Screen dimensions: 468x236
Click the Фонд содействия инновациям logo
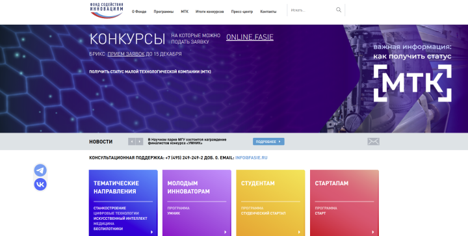(107, 10)
